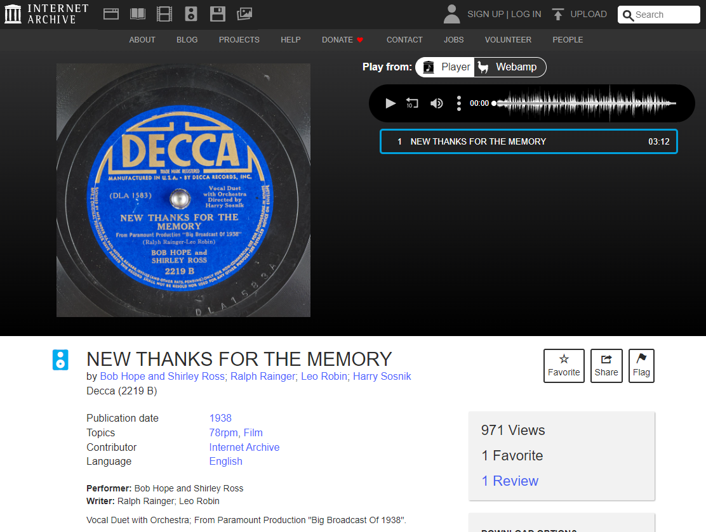Switch playback to Webamp
This screenshot has width=706, height=532.
click(509, 67)
